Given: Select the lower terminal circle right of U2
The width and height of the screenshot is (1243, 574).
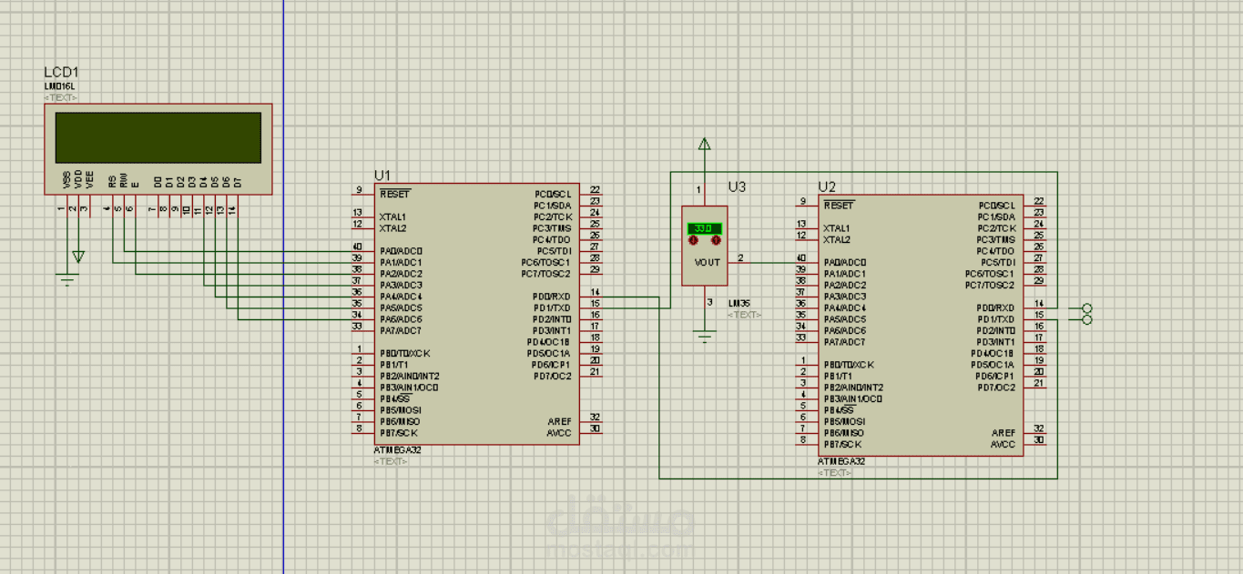Looking at the screenshot, I should 1085,319.
